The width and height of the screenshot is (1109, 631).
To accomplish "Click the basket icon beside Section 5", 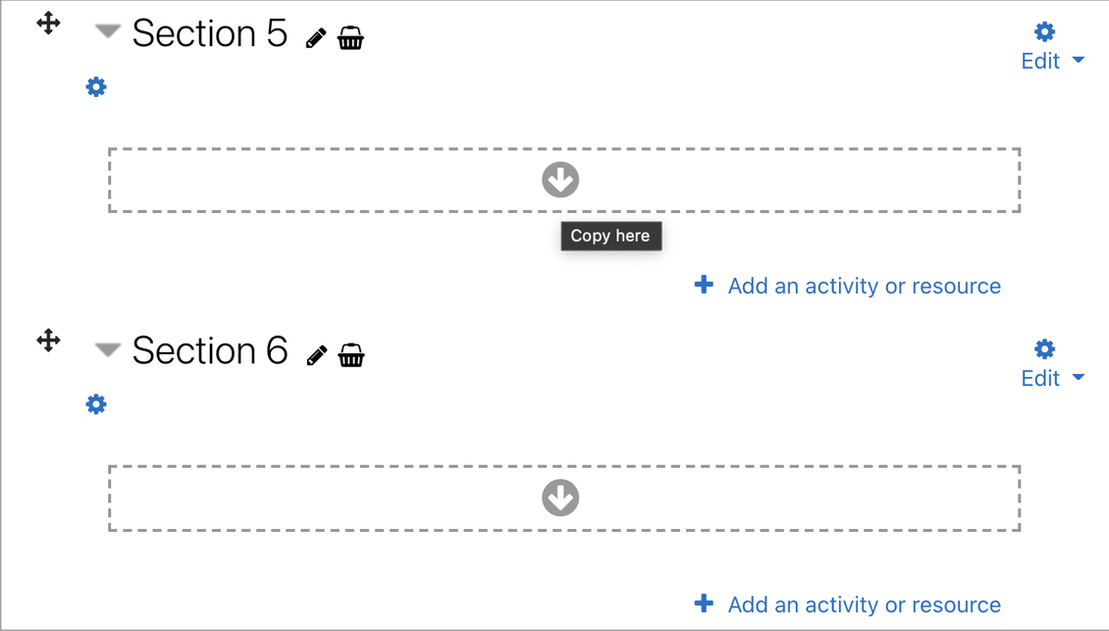I will [x=350, y=37].
